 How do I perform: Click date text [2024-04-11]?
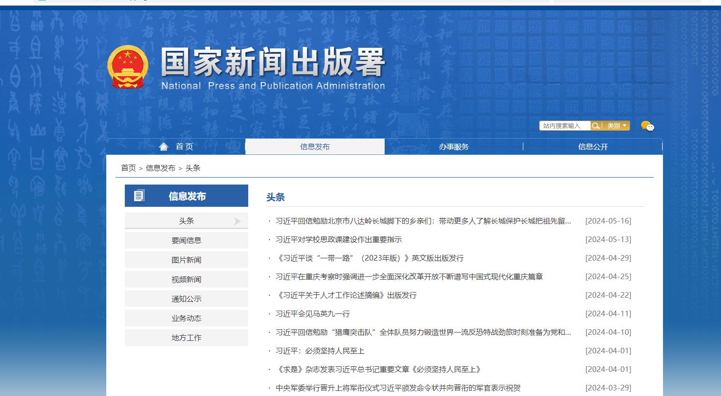[x=608, y=313]
